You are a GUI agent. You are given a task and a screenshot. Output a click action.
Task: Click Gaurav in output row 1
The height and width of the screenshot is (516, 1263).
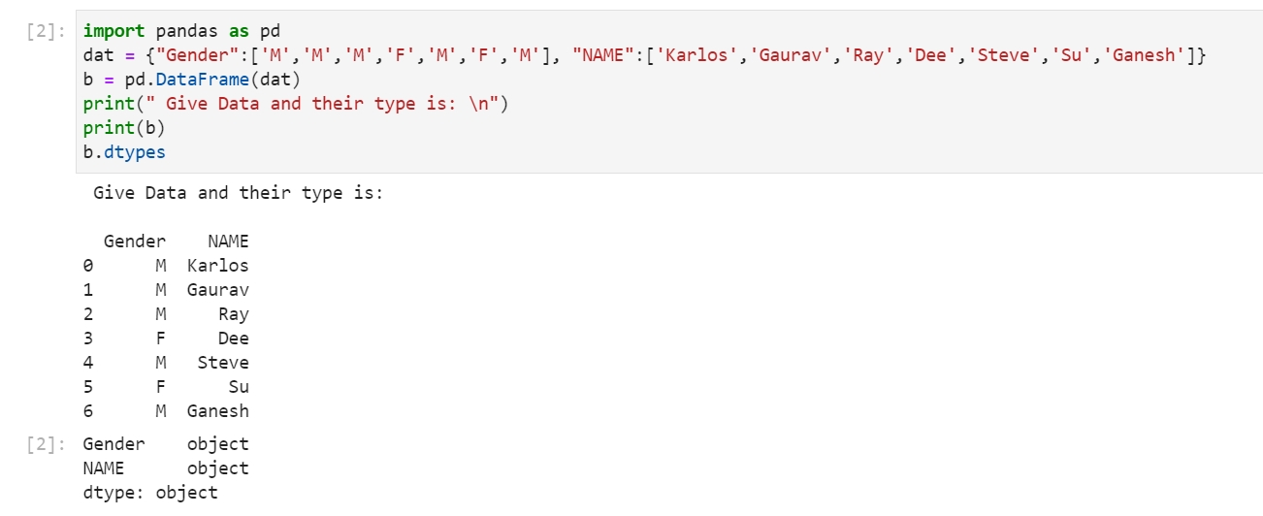tap(217, 290)
